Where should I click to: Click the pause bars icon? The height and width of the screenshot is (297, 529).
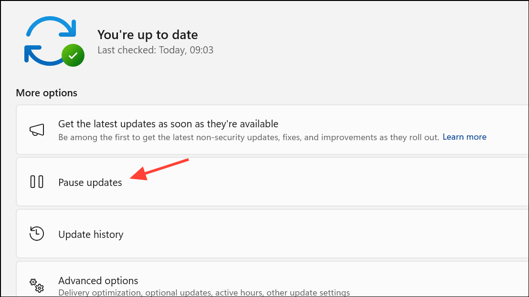[x=37, y=182]
